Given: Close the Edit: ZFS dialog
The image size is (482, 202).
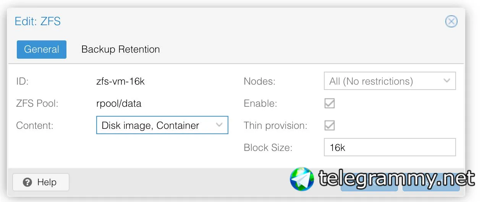Looking at the screenshot, I should tap(451, 21).
